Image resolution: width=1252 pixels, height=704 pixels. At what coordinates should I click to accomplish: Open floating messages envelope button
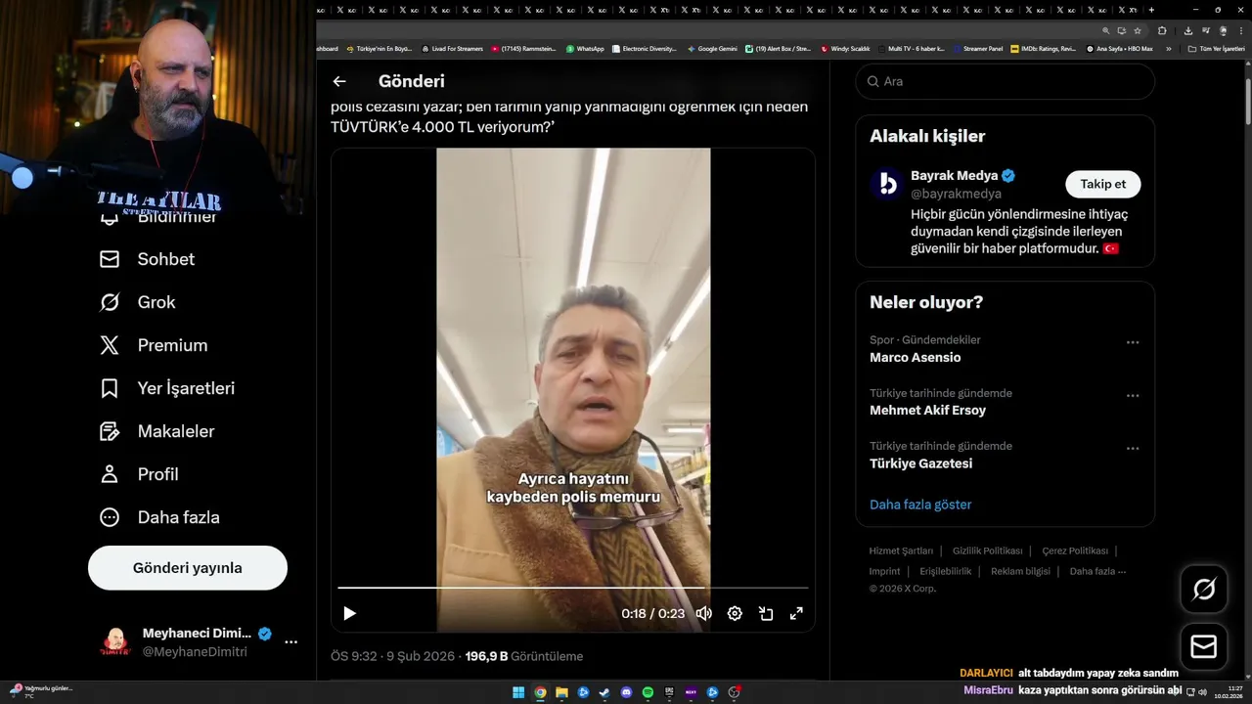coord(1203,646)
